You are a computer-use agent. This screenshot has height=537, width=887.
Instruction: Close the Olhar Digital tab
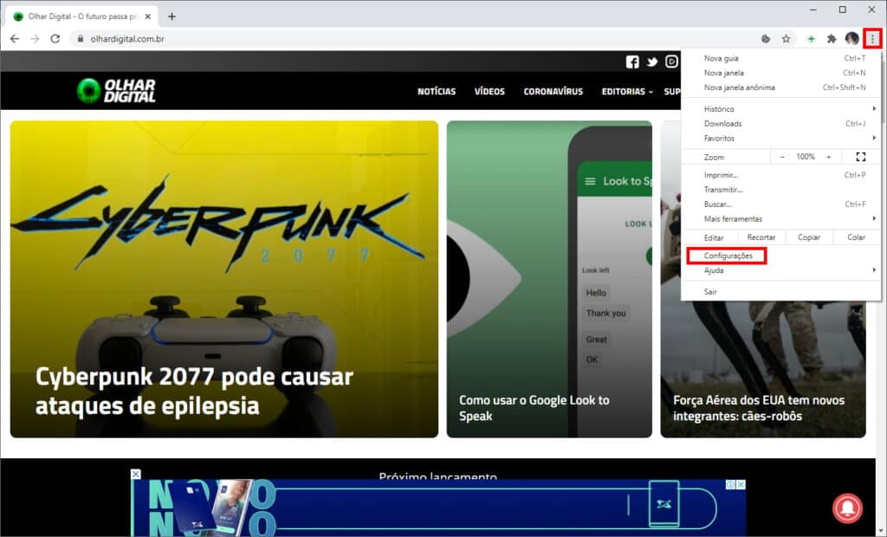point(147,16)
